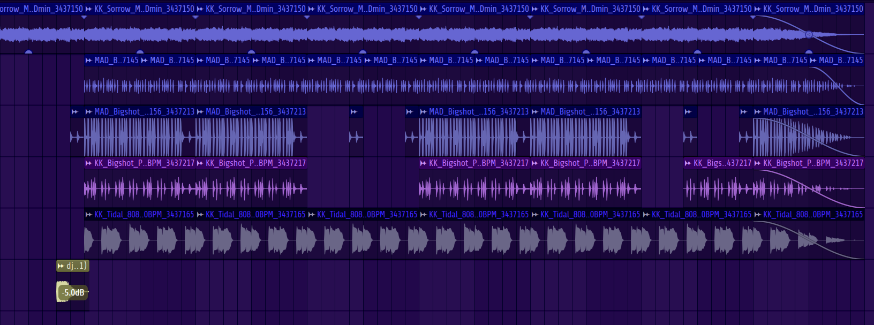Select the first MAD_B..7145 clip label

pos(116,60)
